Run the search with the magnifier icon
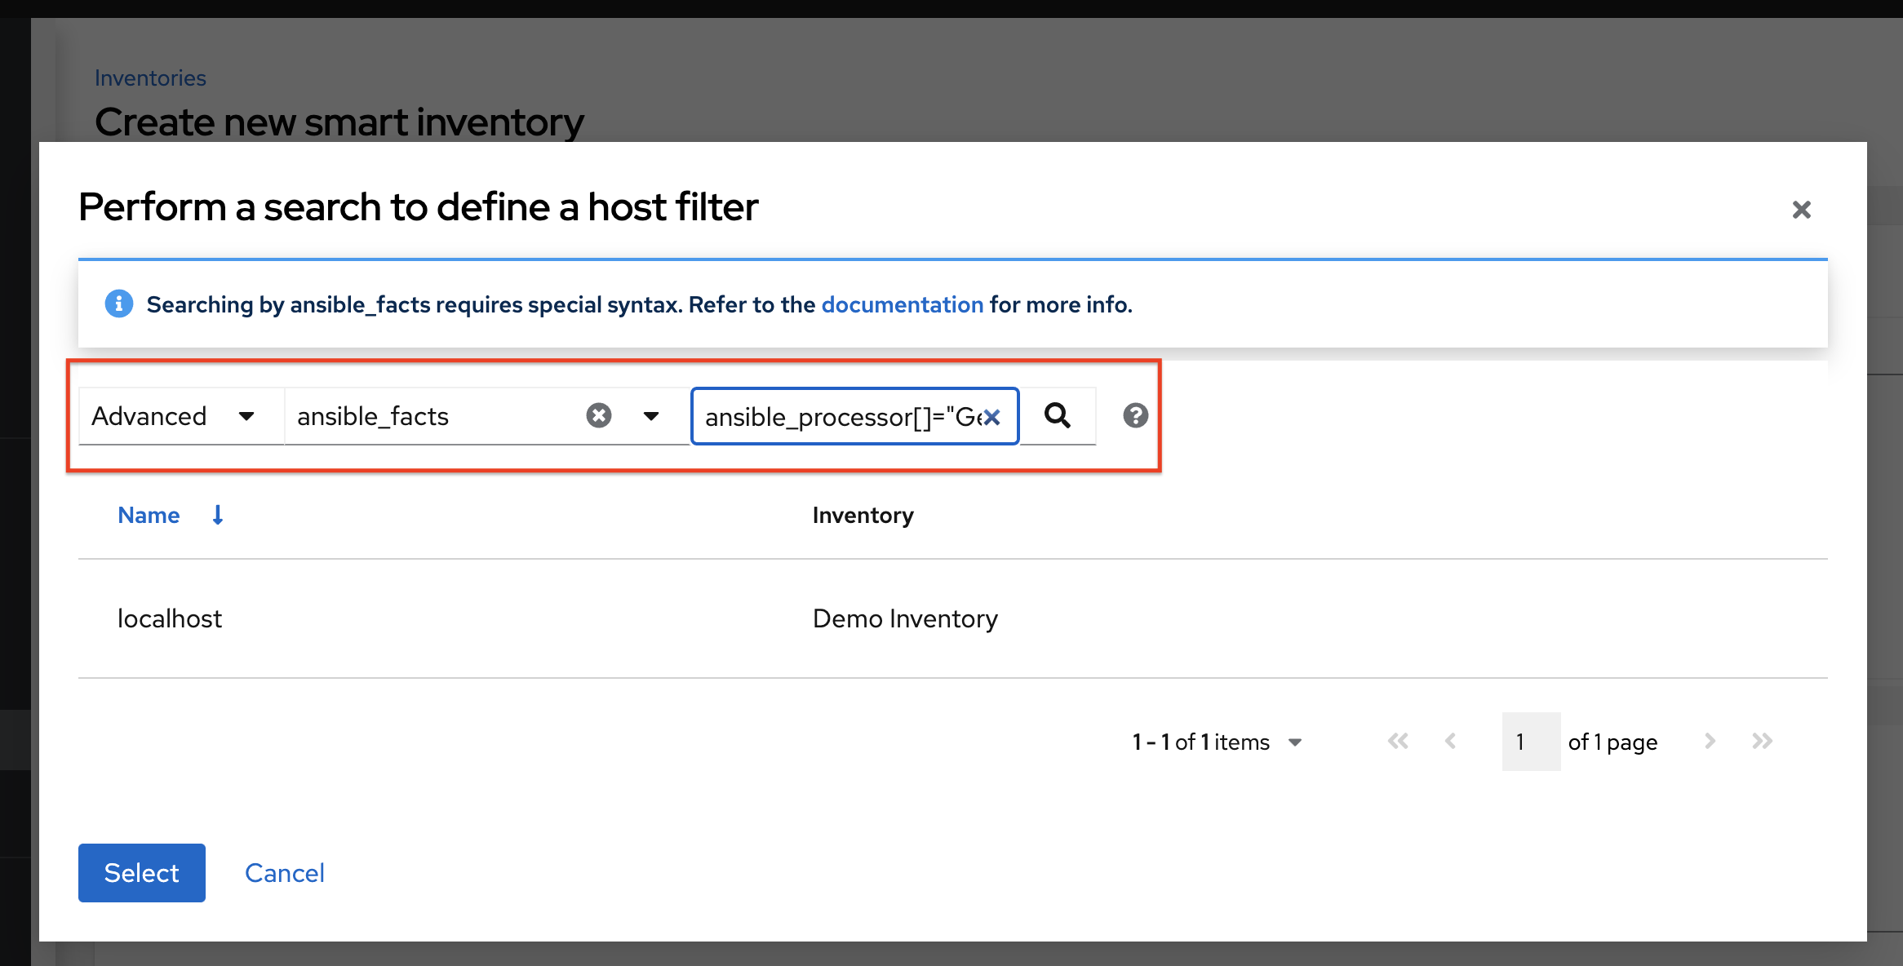The image size is (1903, 966). [1058, 416]
